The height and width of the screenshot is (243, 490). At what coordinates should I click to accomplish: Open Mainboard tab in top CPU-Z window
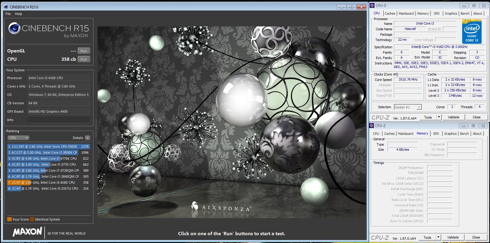[x=406, y=13]
